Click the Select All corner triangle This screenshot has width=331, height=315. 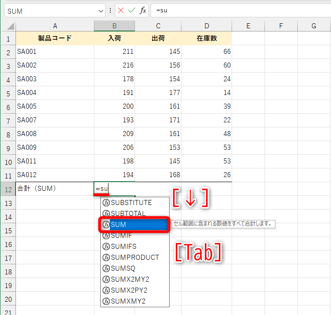click(10, 26)
